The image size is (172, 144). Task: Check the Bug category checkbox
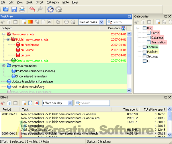pos(144,28)
